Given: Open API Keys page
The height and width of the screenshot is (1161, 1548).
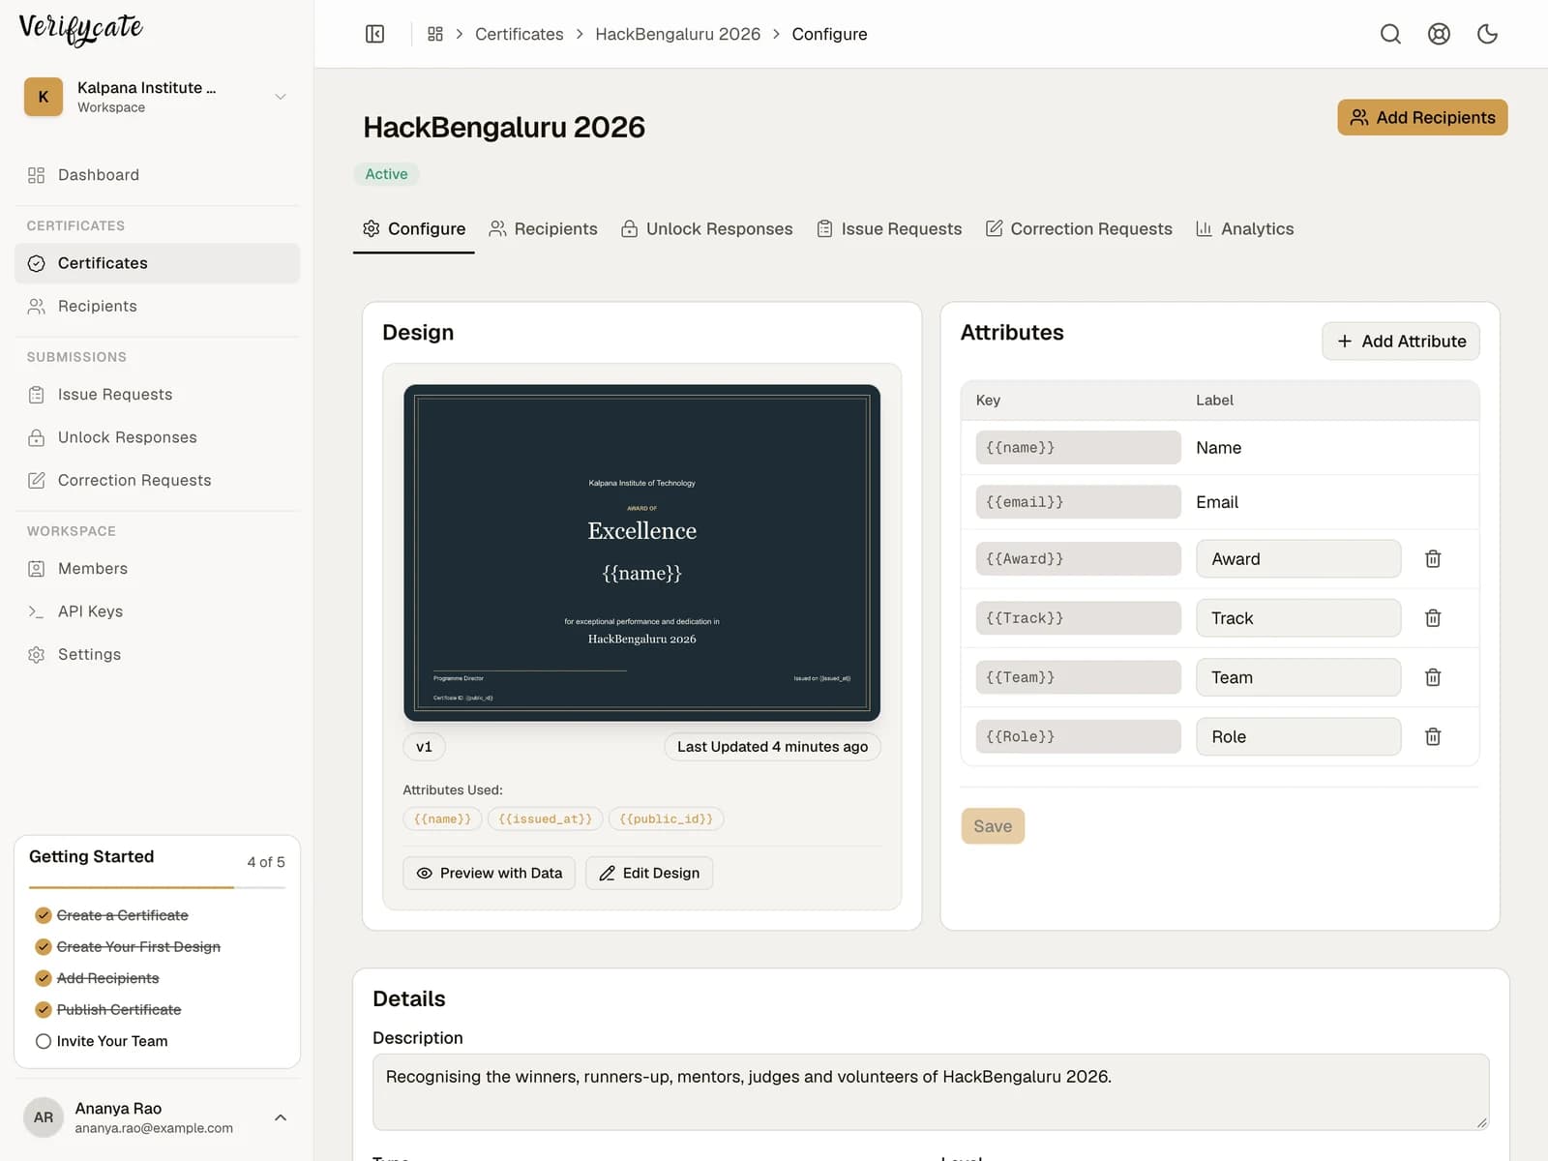Looking at the screenshot, I should click(157, 611).
